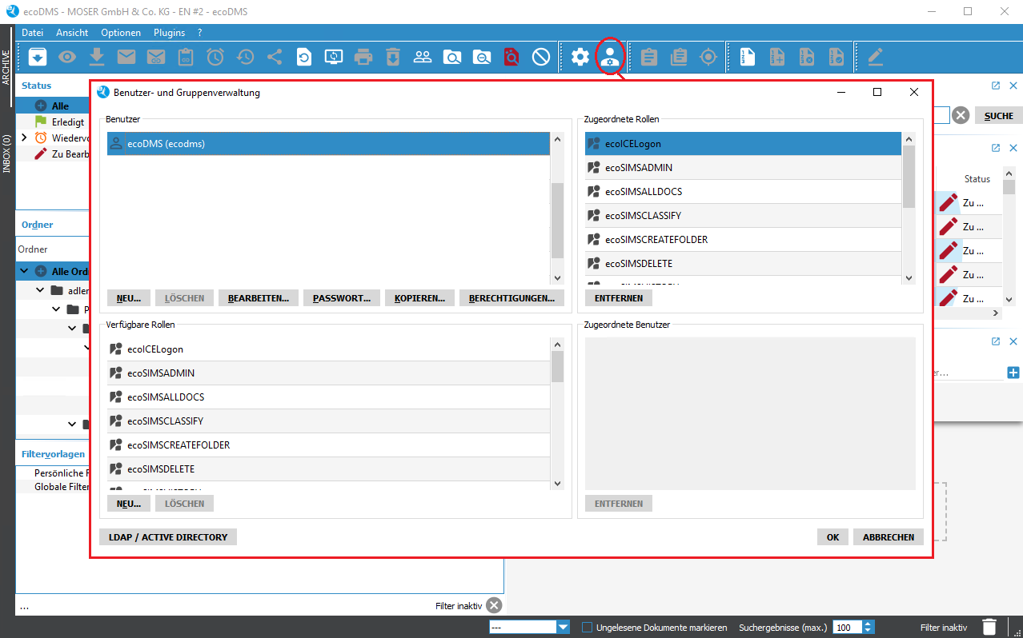
Task: Collapse the adler folder tree node
Action: pos(40,290)
